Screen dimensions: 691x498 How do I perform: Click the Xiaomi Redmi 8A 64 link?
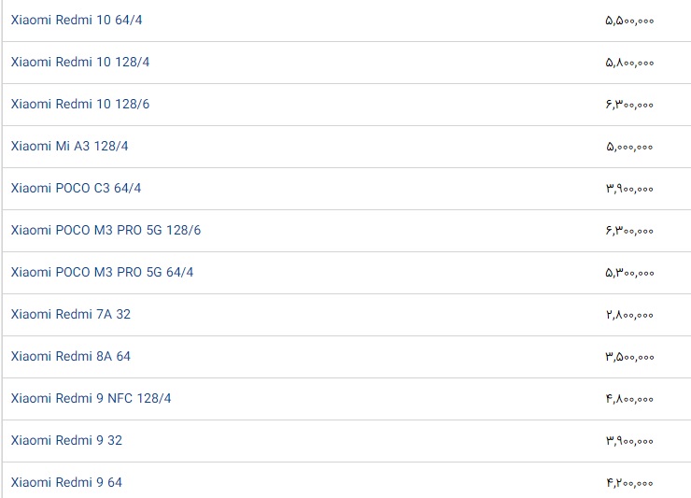click(x=71, y=356)
